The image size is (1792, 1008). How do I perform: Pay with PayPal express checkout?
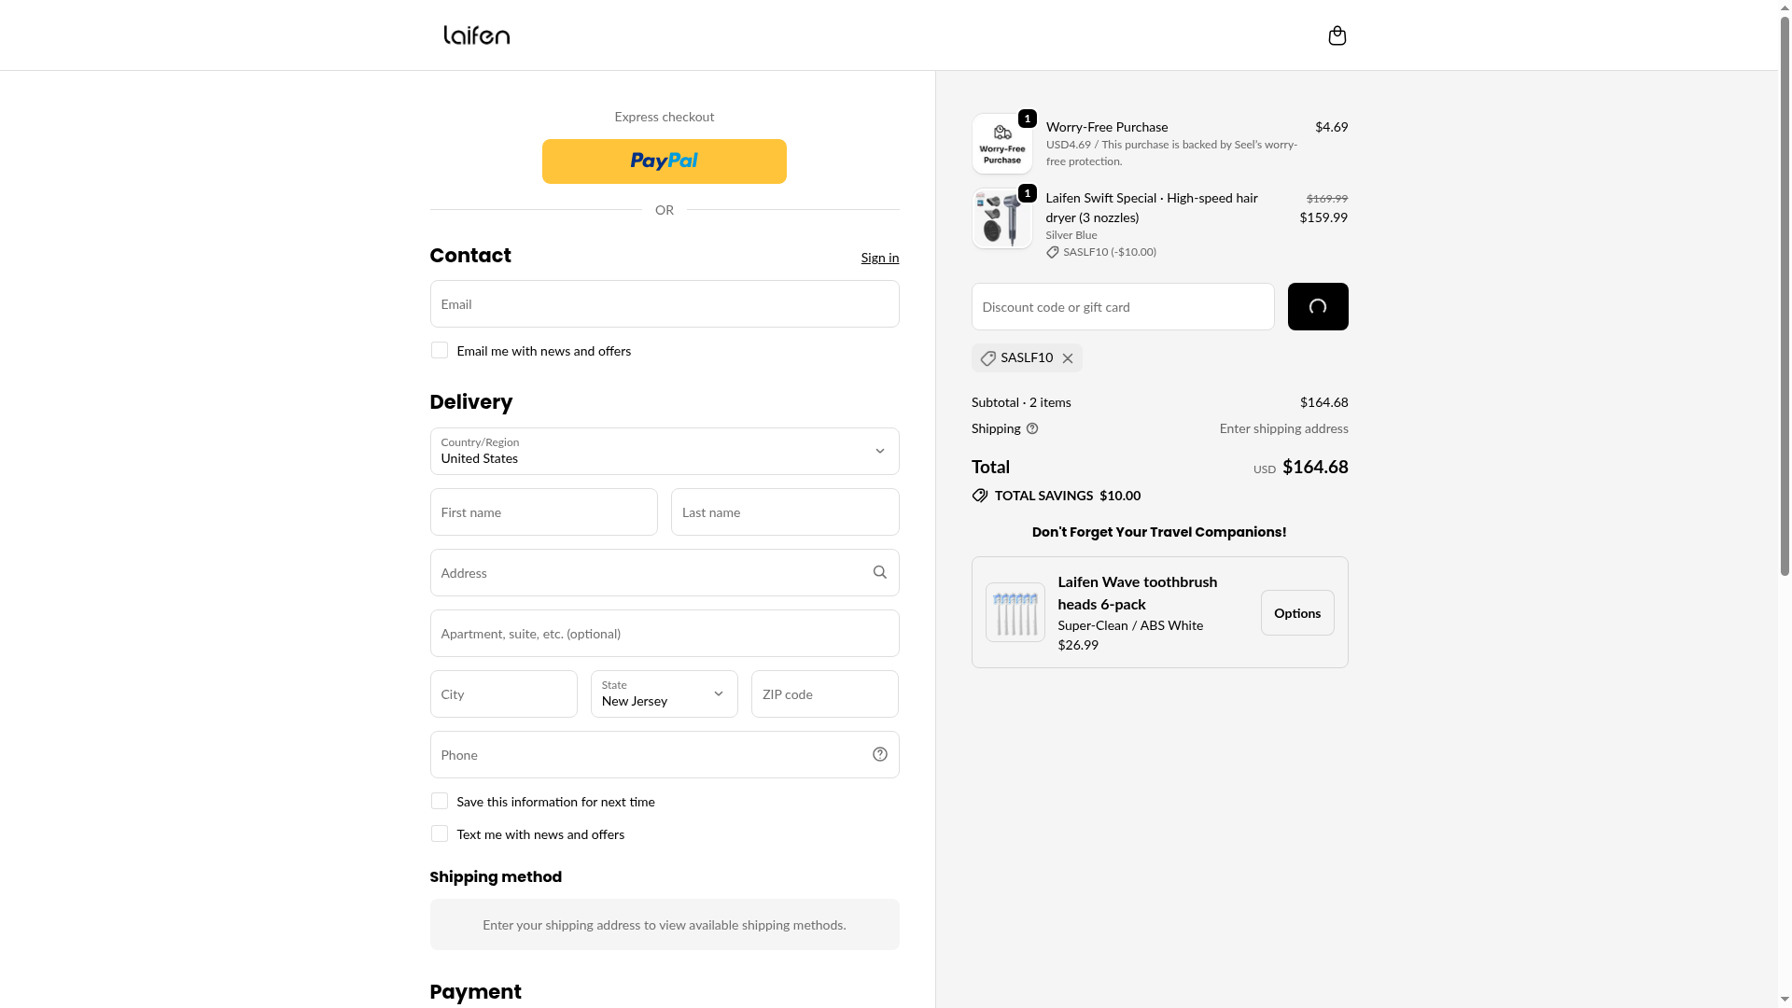664,161
